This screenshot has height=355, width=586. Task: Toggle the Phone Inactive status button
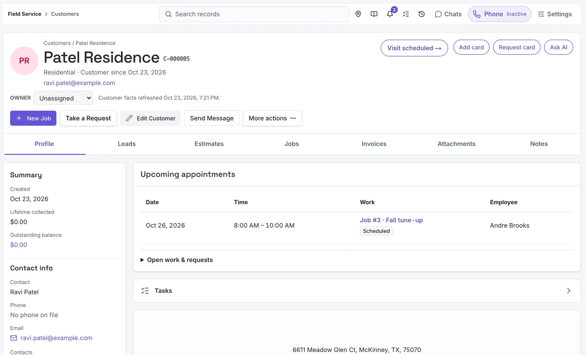(x=500, y=14)
